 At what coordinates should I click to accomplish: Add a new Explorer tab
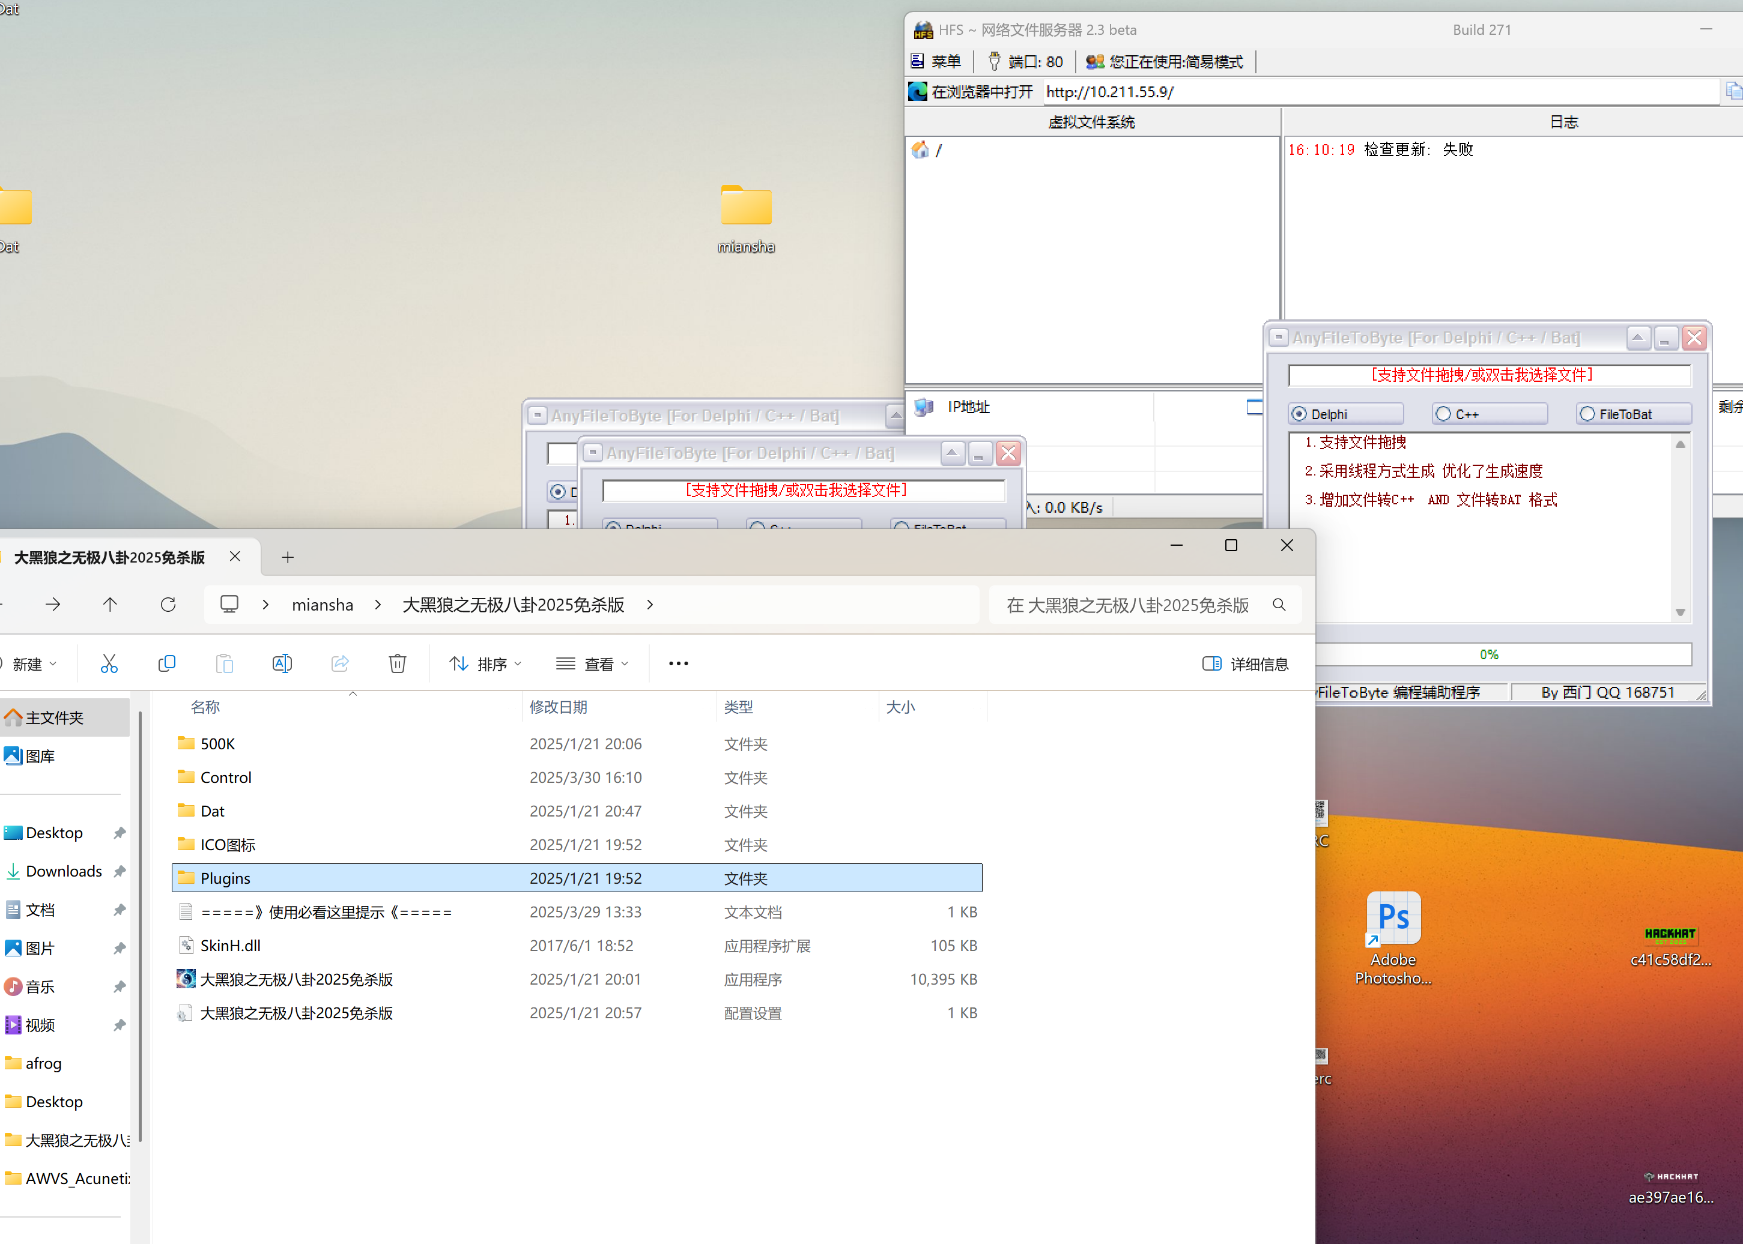[287, 557]
